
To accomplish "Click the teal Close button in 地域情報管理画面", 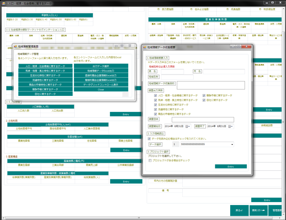I will click(101, 89).
